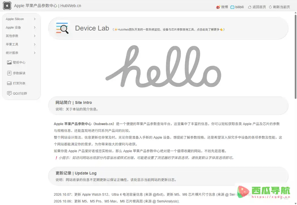Click the 参数解读 document icon
The image size is (297, 205).
click(x=9, y=73)
